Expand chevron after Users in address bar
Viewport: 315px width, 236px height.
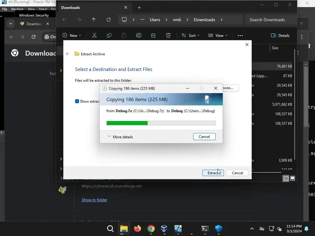[x=166, y=20]
